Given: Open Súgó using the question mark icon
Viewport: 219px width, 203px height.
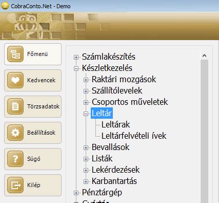Looking at the screenshot, I should [15, 159].
